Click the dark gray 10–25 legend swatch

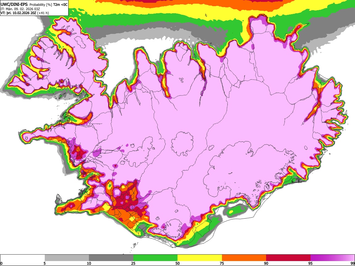coord(111,258)
